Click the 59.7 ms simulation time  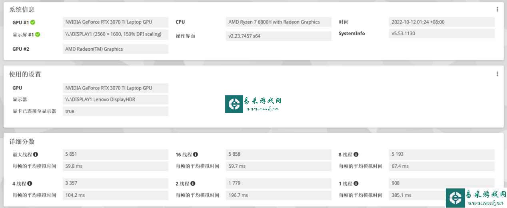(279, 166)
